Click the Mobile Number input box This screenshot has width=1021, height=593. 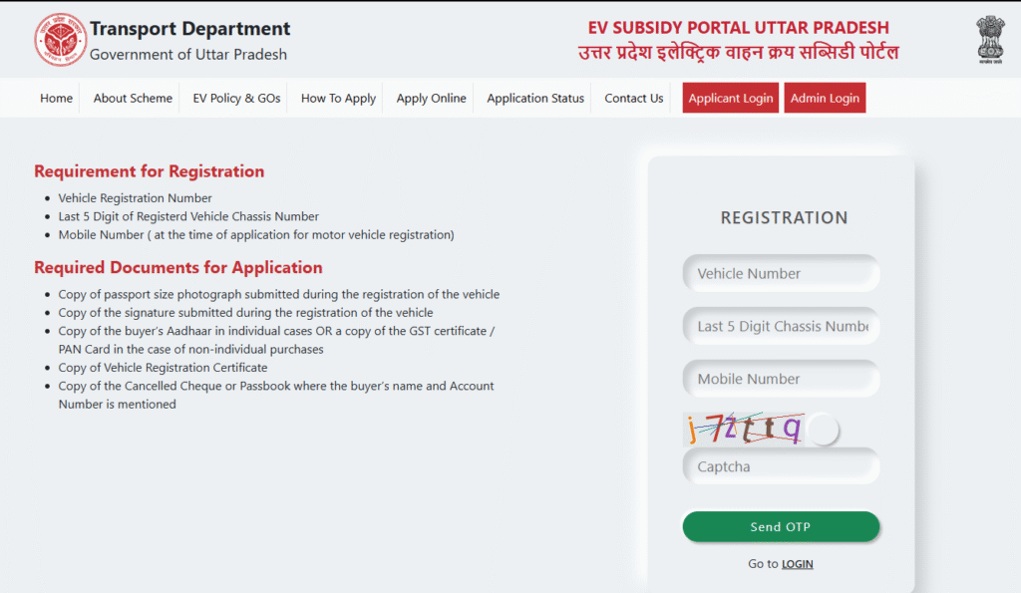point(781,379)
